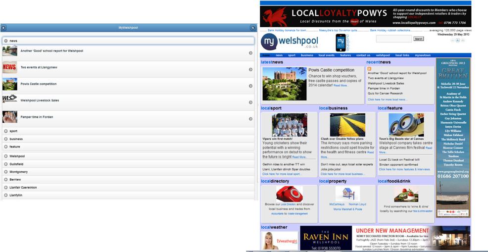This screenshot has width=488, height=252.
Task: Open the business tab in blue navbar
Action: coord(307,55)
